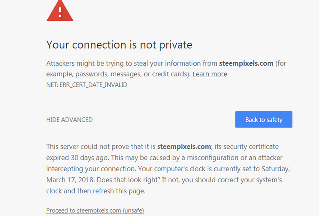Image resolution: width=319 pixels, height=216 pixels.
Task: Click the 'Your connection is not private' heading
Action: click(x=120, y=45)
